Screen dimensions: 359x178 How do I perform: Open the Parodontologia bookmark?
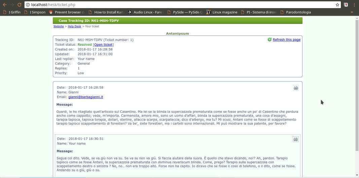pyautogui.click(x=296, y=12)
